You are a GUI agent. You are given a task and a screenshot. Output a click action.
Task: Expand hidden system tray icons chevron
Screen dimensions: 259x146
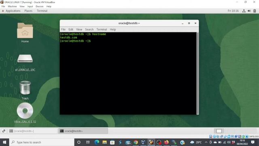tap(206, 142)
